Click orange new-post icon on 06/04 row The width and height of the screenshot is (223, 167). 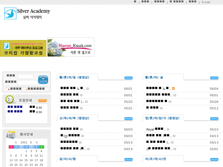[173, 89]
